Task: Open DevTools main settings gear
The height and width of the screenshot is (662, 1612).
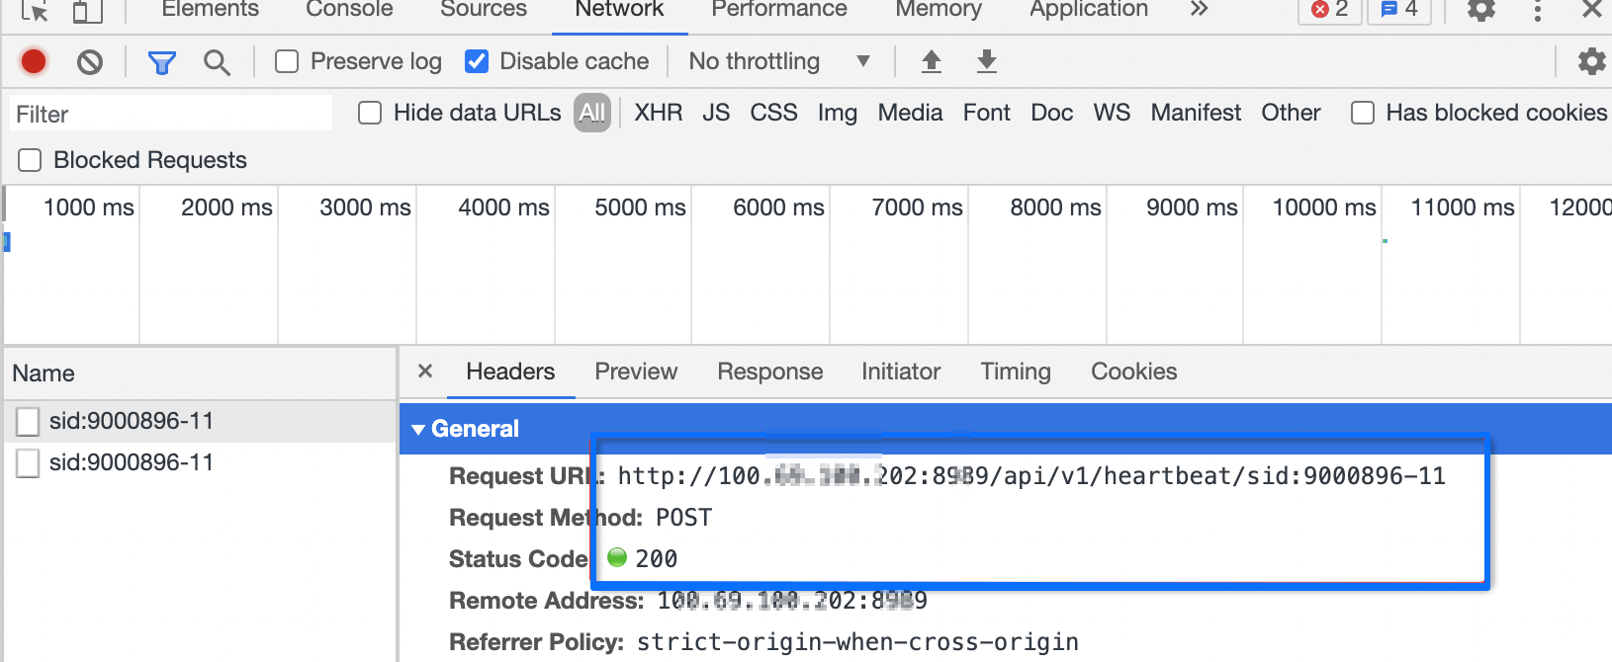Action: [1480, 10]
